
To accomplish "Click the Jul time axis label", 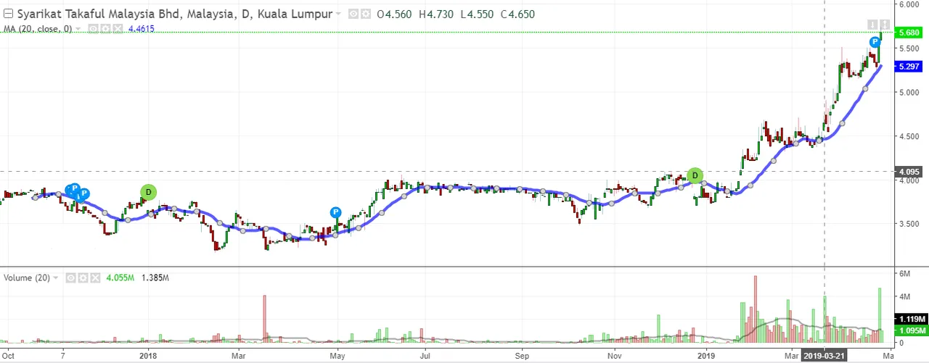I will pos(425,356).
